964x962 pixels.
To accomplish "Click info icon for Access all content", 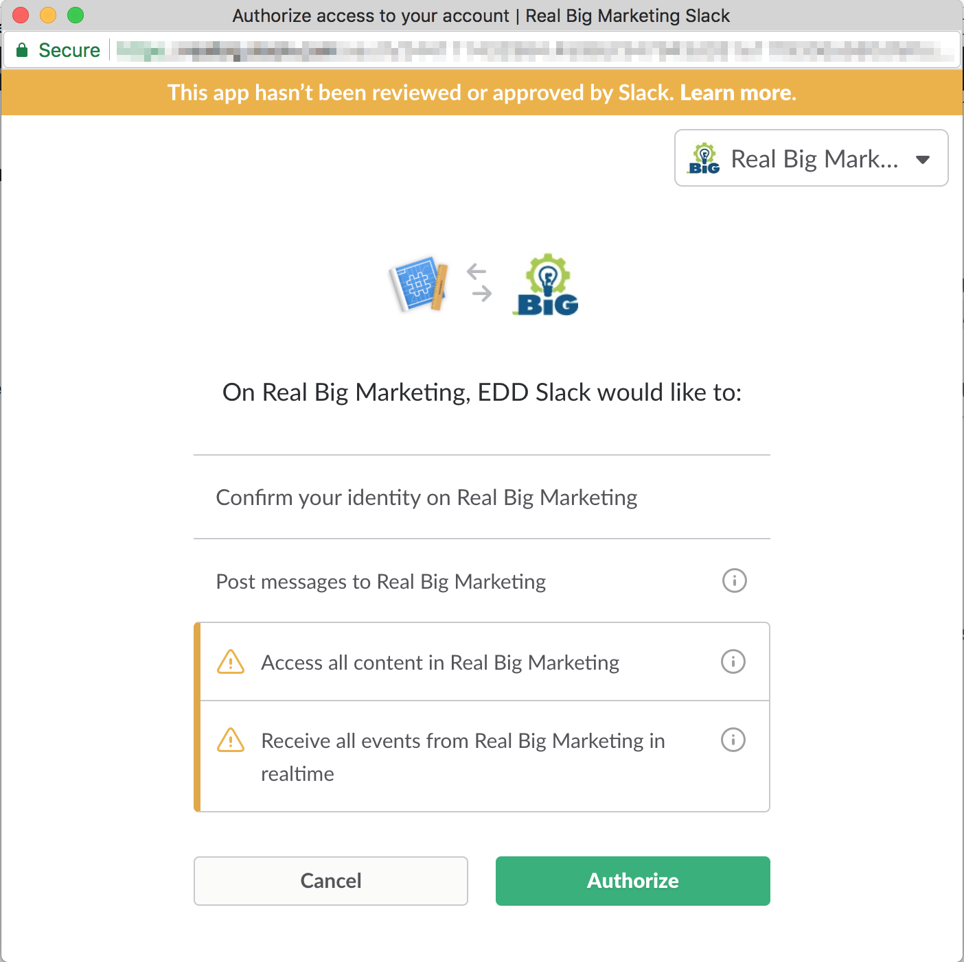I will click(x=733, y=662).
